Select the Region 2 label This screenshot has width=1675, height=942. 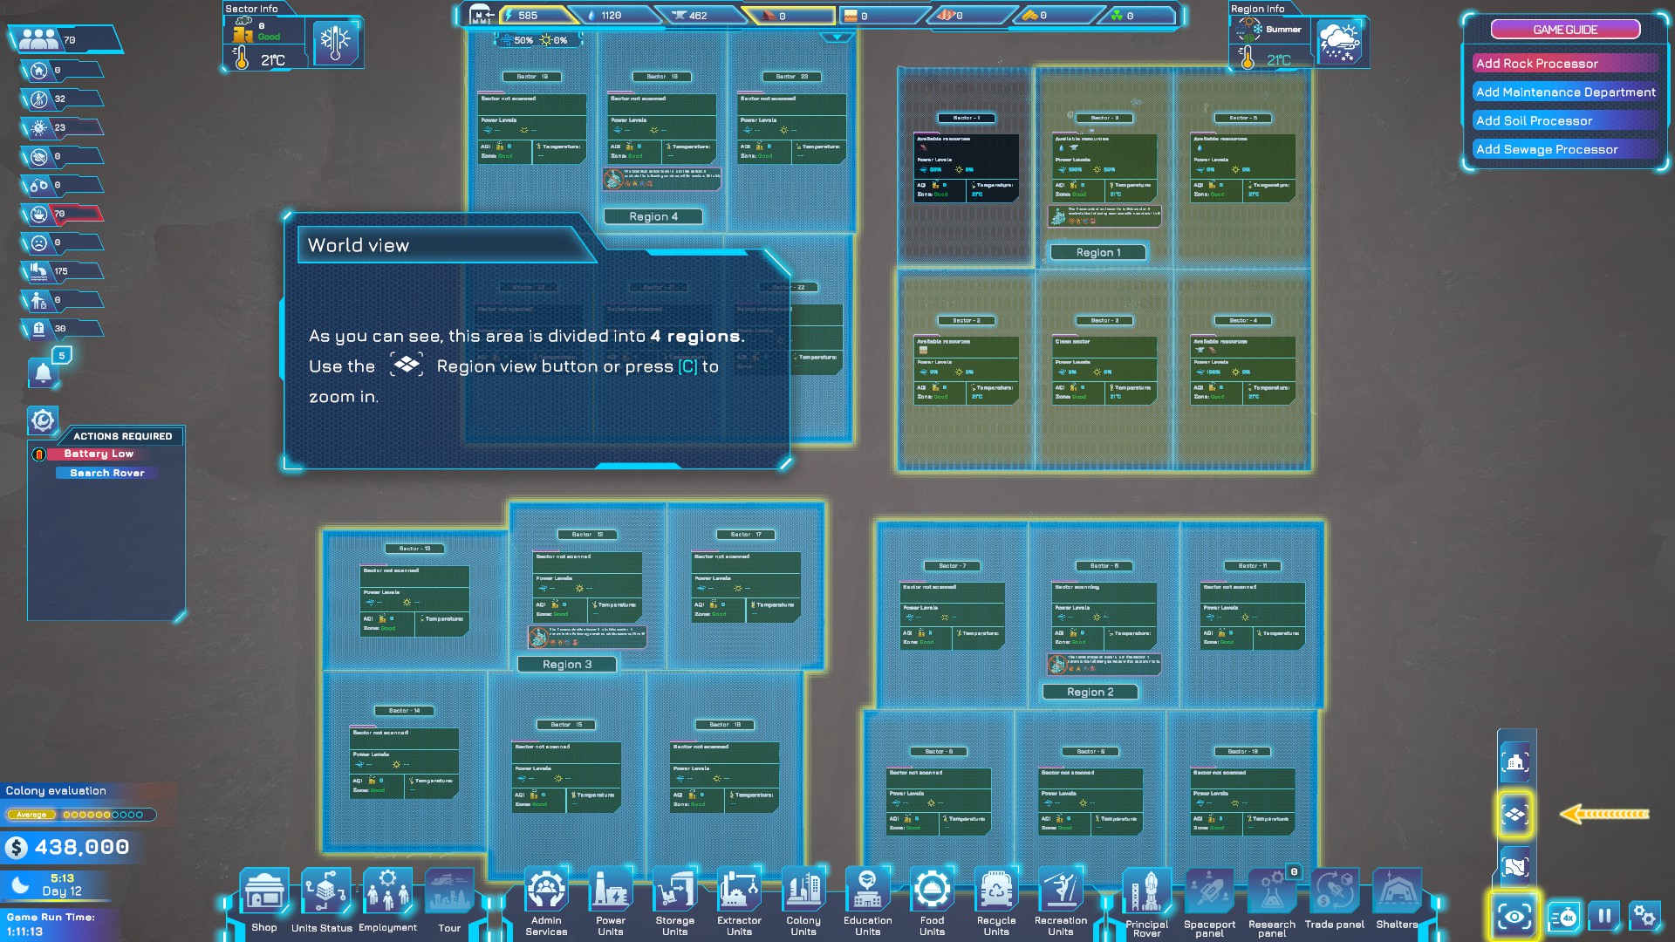click(x=1090, y=692)
